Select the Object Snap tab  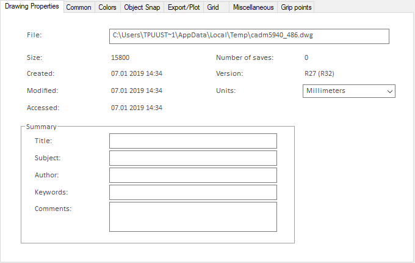click(142, 7)
